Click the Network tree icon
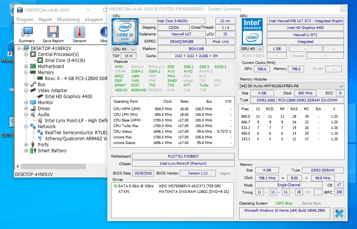Image resolution: width=357 pixels, height=229 pixels. (33, 126)
